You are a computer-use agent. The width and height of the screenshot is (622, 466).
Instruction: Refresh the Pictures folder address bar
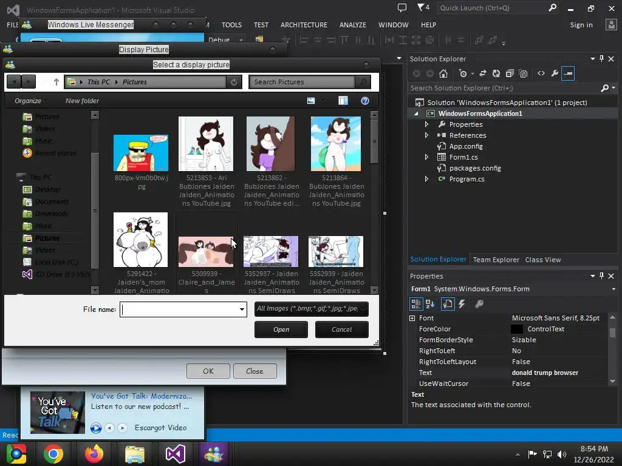[234, 82]
